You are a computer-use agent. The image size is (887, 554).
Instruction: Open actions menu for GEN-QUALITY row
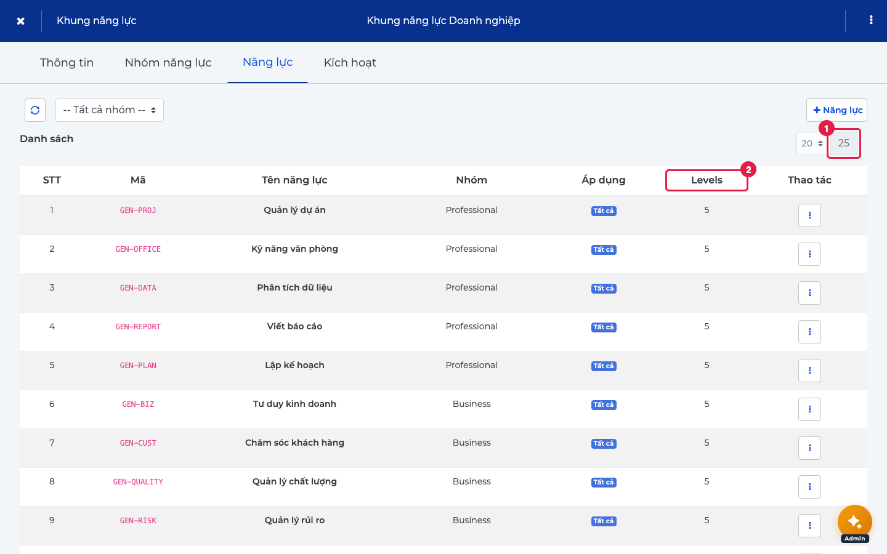tap(809, 487)
